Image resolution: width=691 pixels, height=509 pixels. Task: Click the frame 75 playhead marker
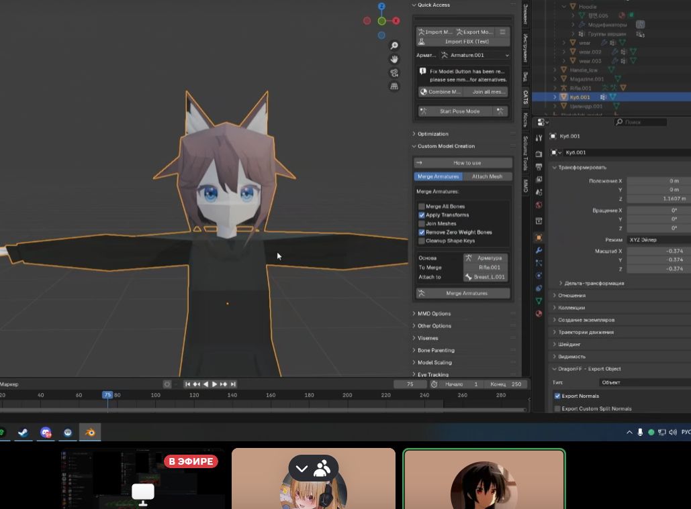pyautogui.click(x=107, y=395)
